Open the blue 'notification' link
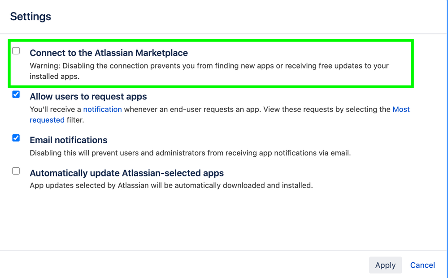448x278 pixels. tap(102, 110)
